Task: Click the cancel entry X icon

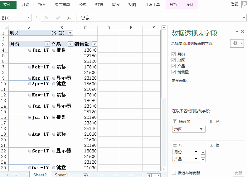Action: (x=47, y=18)
